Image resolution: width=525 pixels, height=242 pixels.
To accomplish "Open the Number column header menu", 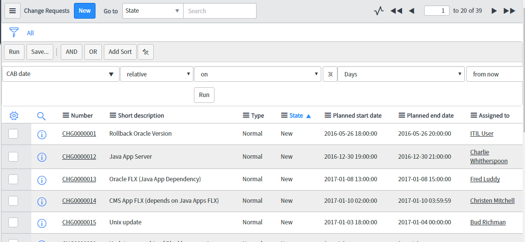I will coord(66,116).
